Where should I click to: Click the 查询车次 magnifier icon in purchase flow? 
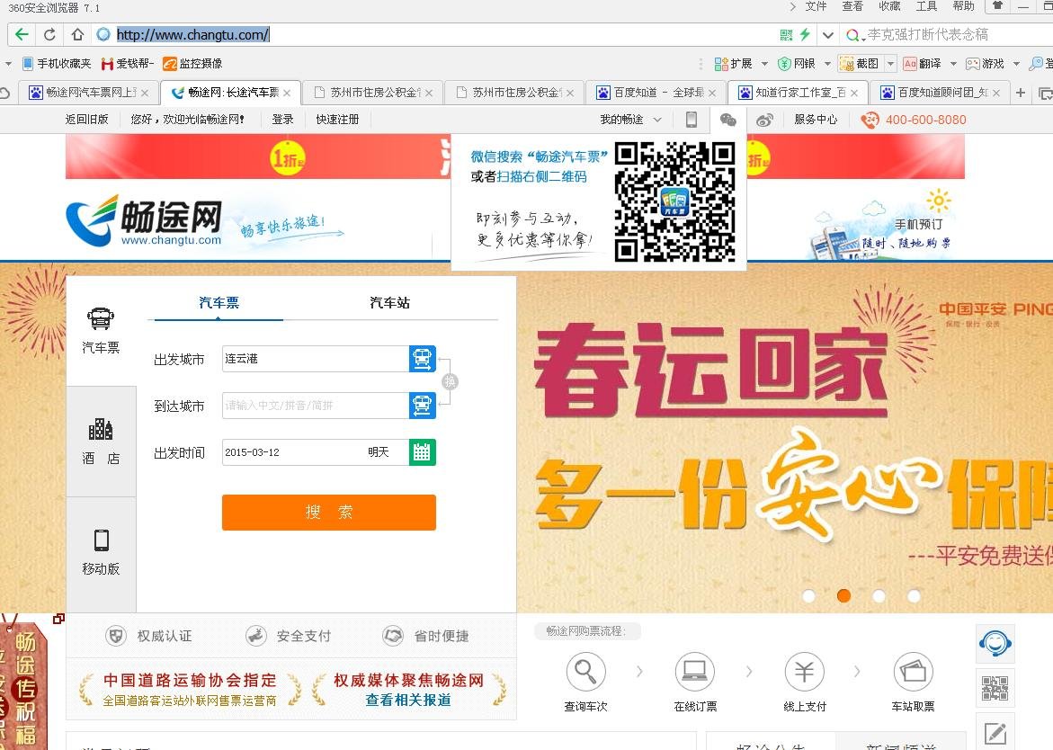pyautogui.click(x=585, y=671)
